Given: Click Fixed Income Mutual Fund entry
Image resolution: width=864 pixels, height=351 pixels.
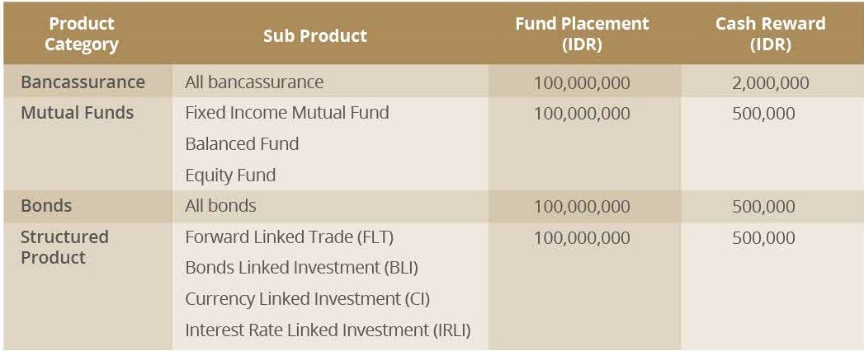Looking at the screenshot, I should pyautogui.click(x=287, y=113).
